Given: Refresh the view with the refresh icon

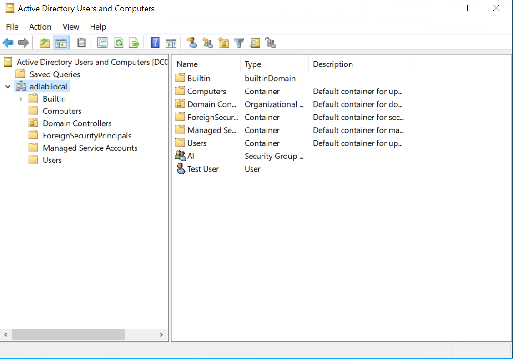Looking at the screenshot, I should [x=119, y=42].
